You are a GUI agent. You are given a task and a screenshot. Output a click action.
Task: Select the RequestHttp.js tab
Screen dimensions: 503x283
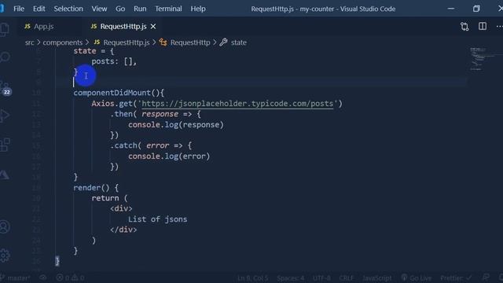click(x=123, y=26)
